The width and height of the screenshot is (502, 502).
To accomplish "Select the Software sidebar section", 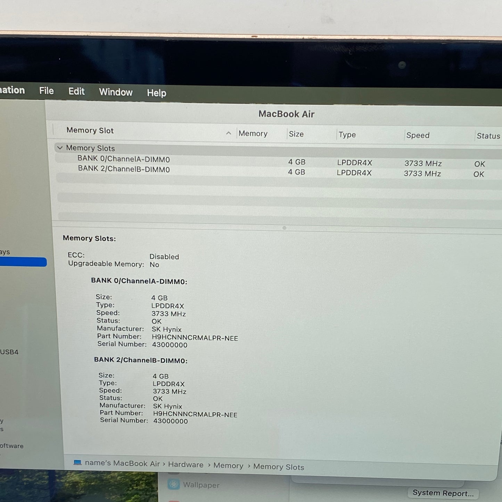I will 12,446.
